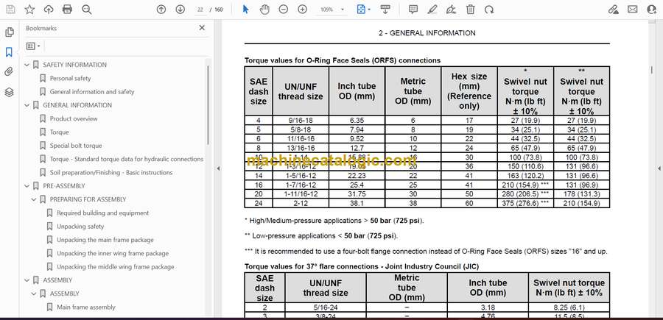The image size is (663, 320).
Task: Open the layers panel icon
Action: click(x=10, y=92)
